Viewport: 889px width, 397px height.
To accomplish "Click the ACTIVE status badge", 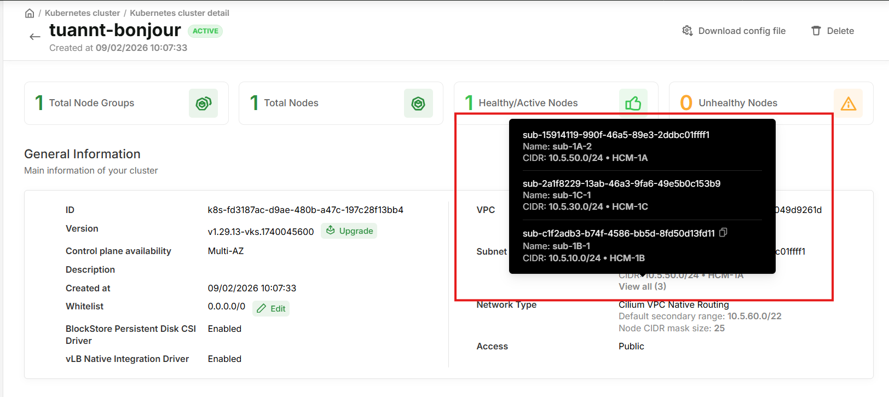I will [205, 31].
